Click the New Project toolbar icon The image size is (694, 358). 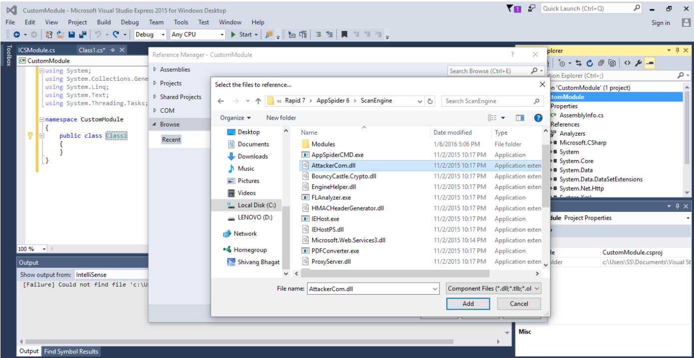(49, 34)
